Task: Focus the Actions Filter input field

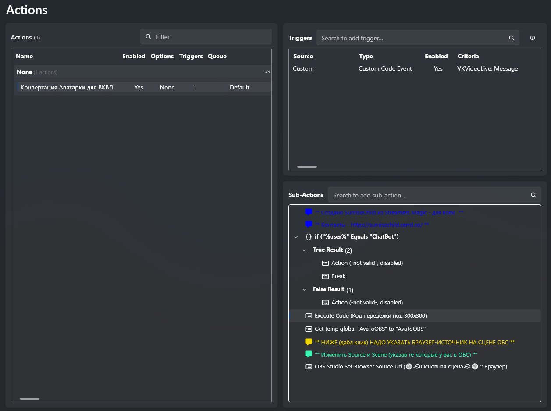Action: (210, 37)
